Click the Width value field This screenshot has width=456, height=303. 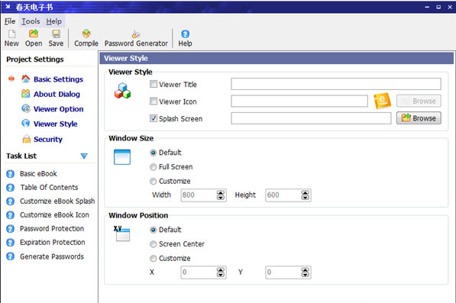coord(199,195)
